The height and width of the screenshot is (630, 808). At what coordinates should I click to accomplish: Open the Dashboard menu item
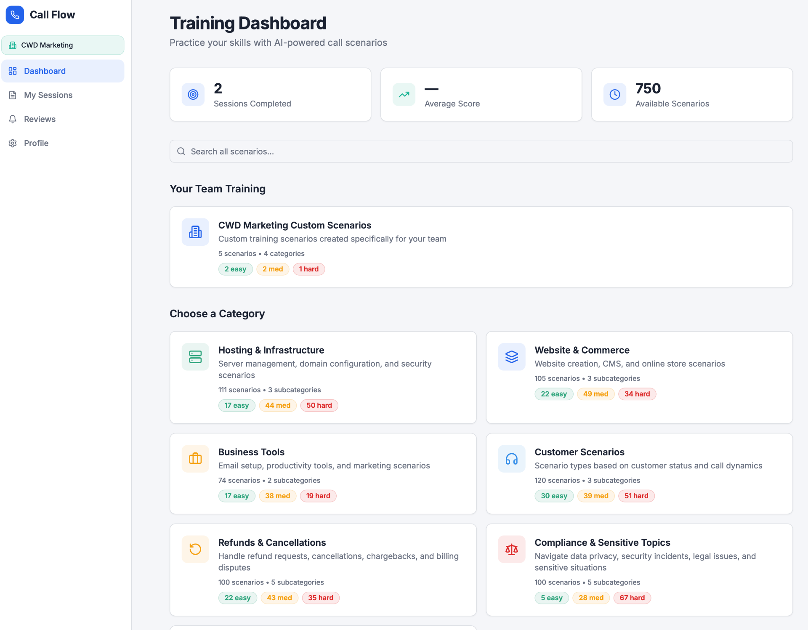(x=63, y=71)
